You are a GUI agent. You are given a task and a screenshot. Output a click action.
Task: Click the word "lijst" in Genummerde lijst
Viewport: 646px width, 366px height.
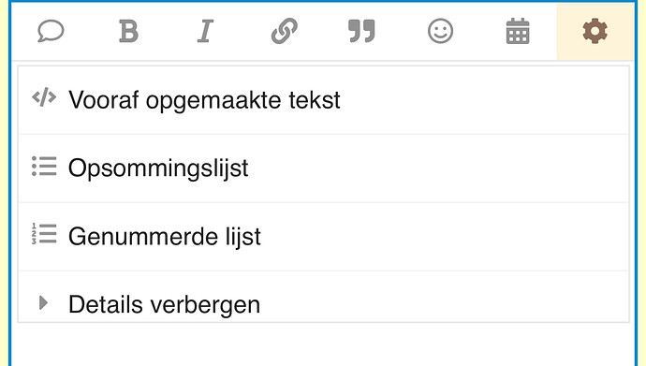click(243, 236)
